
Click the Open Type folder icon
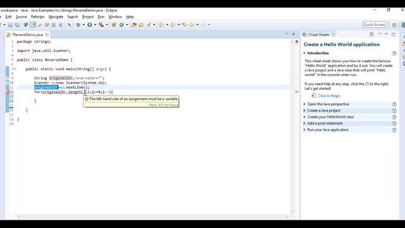click(134, 25)
